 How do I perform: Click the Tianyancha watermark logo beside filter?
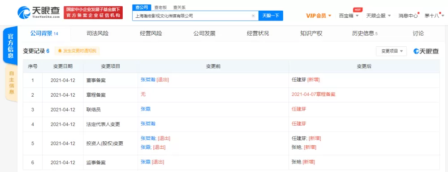(x=426, y=51)
